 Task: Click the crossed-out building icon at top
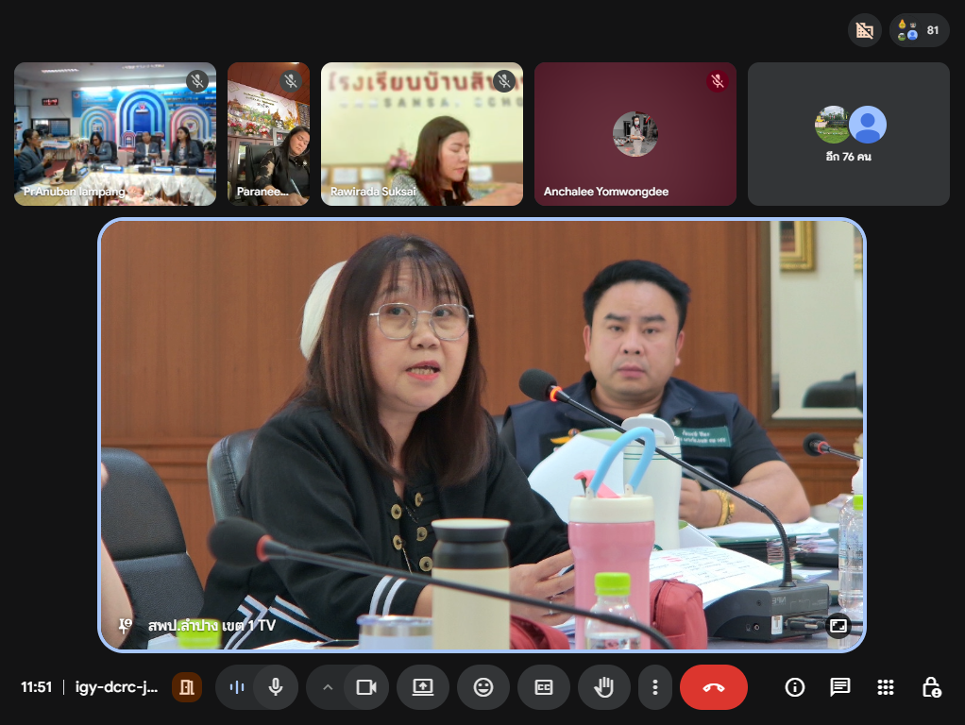pyautogui.click(x=864, y=30)
